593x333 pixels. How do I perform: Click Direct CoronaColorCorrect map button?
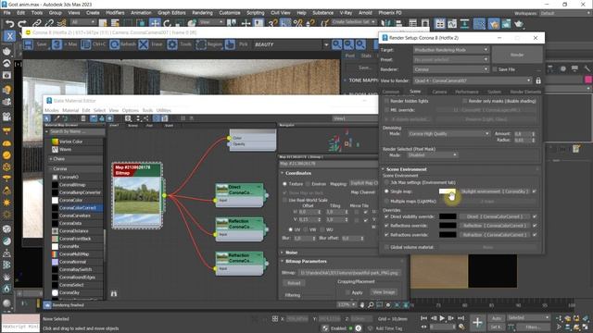495,216
